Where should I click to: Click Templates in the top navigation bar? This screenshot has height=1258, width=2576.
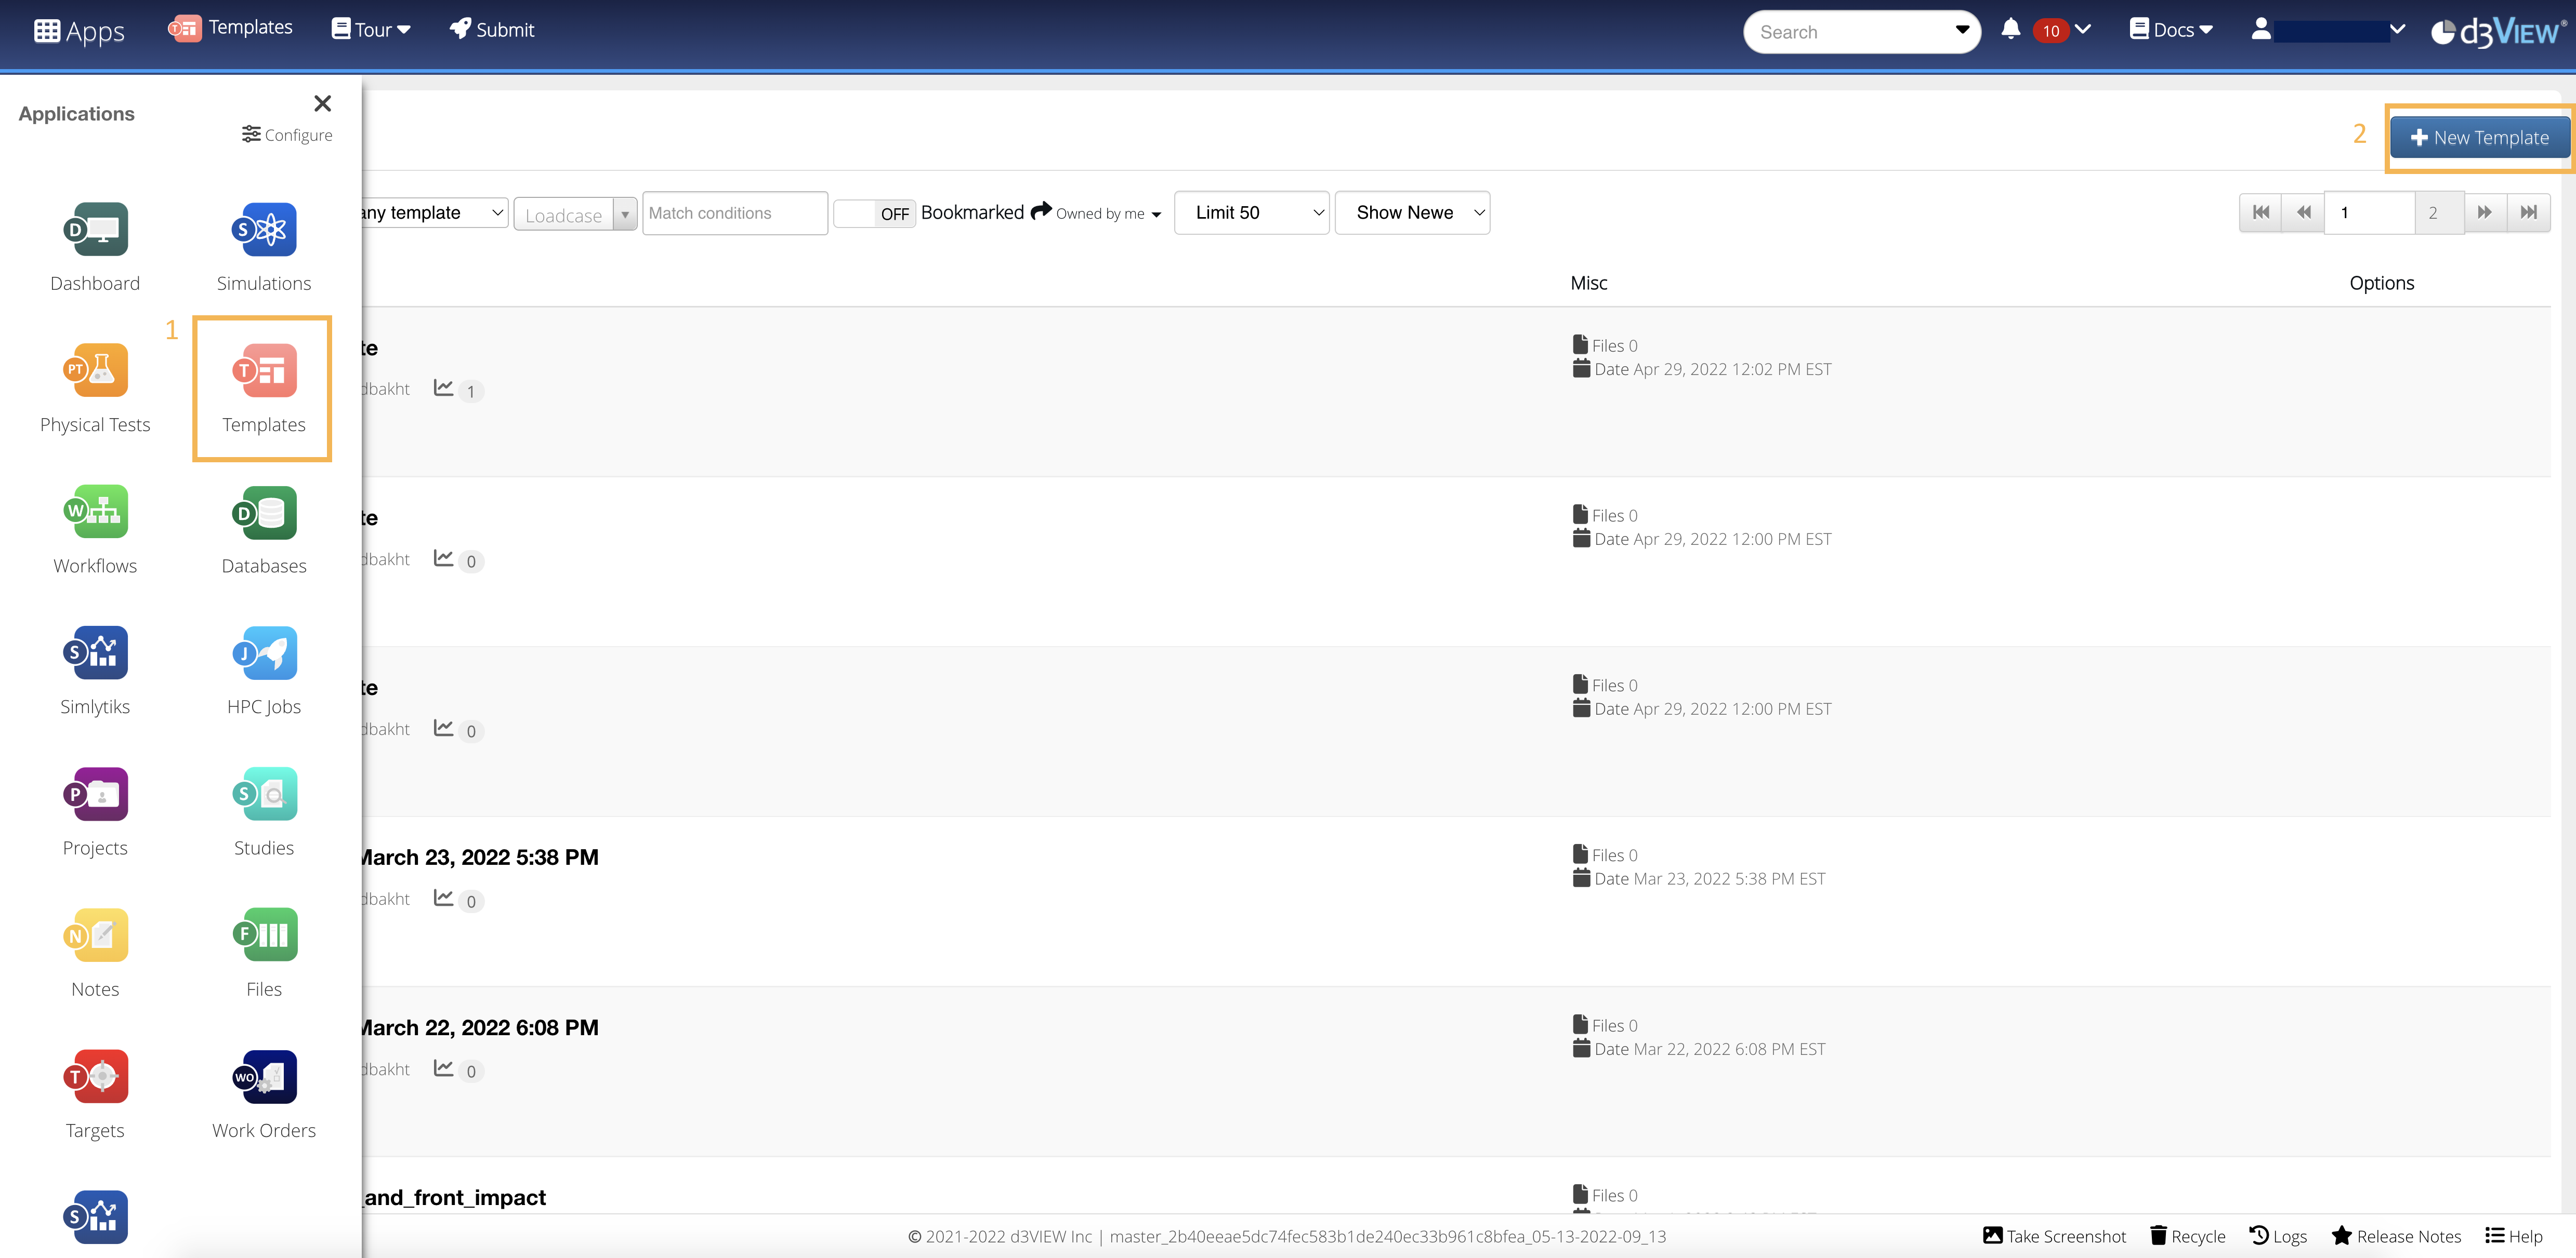230,28
